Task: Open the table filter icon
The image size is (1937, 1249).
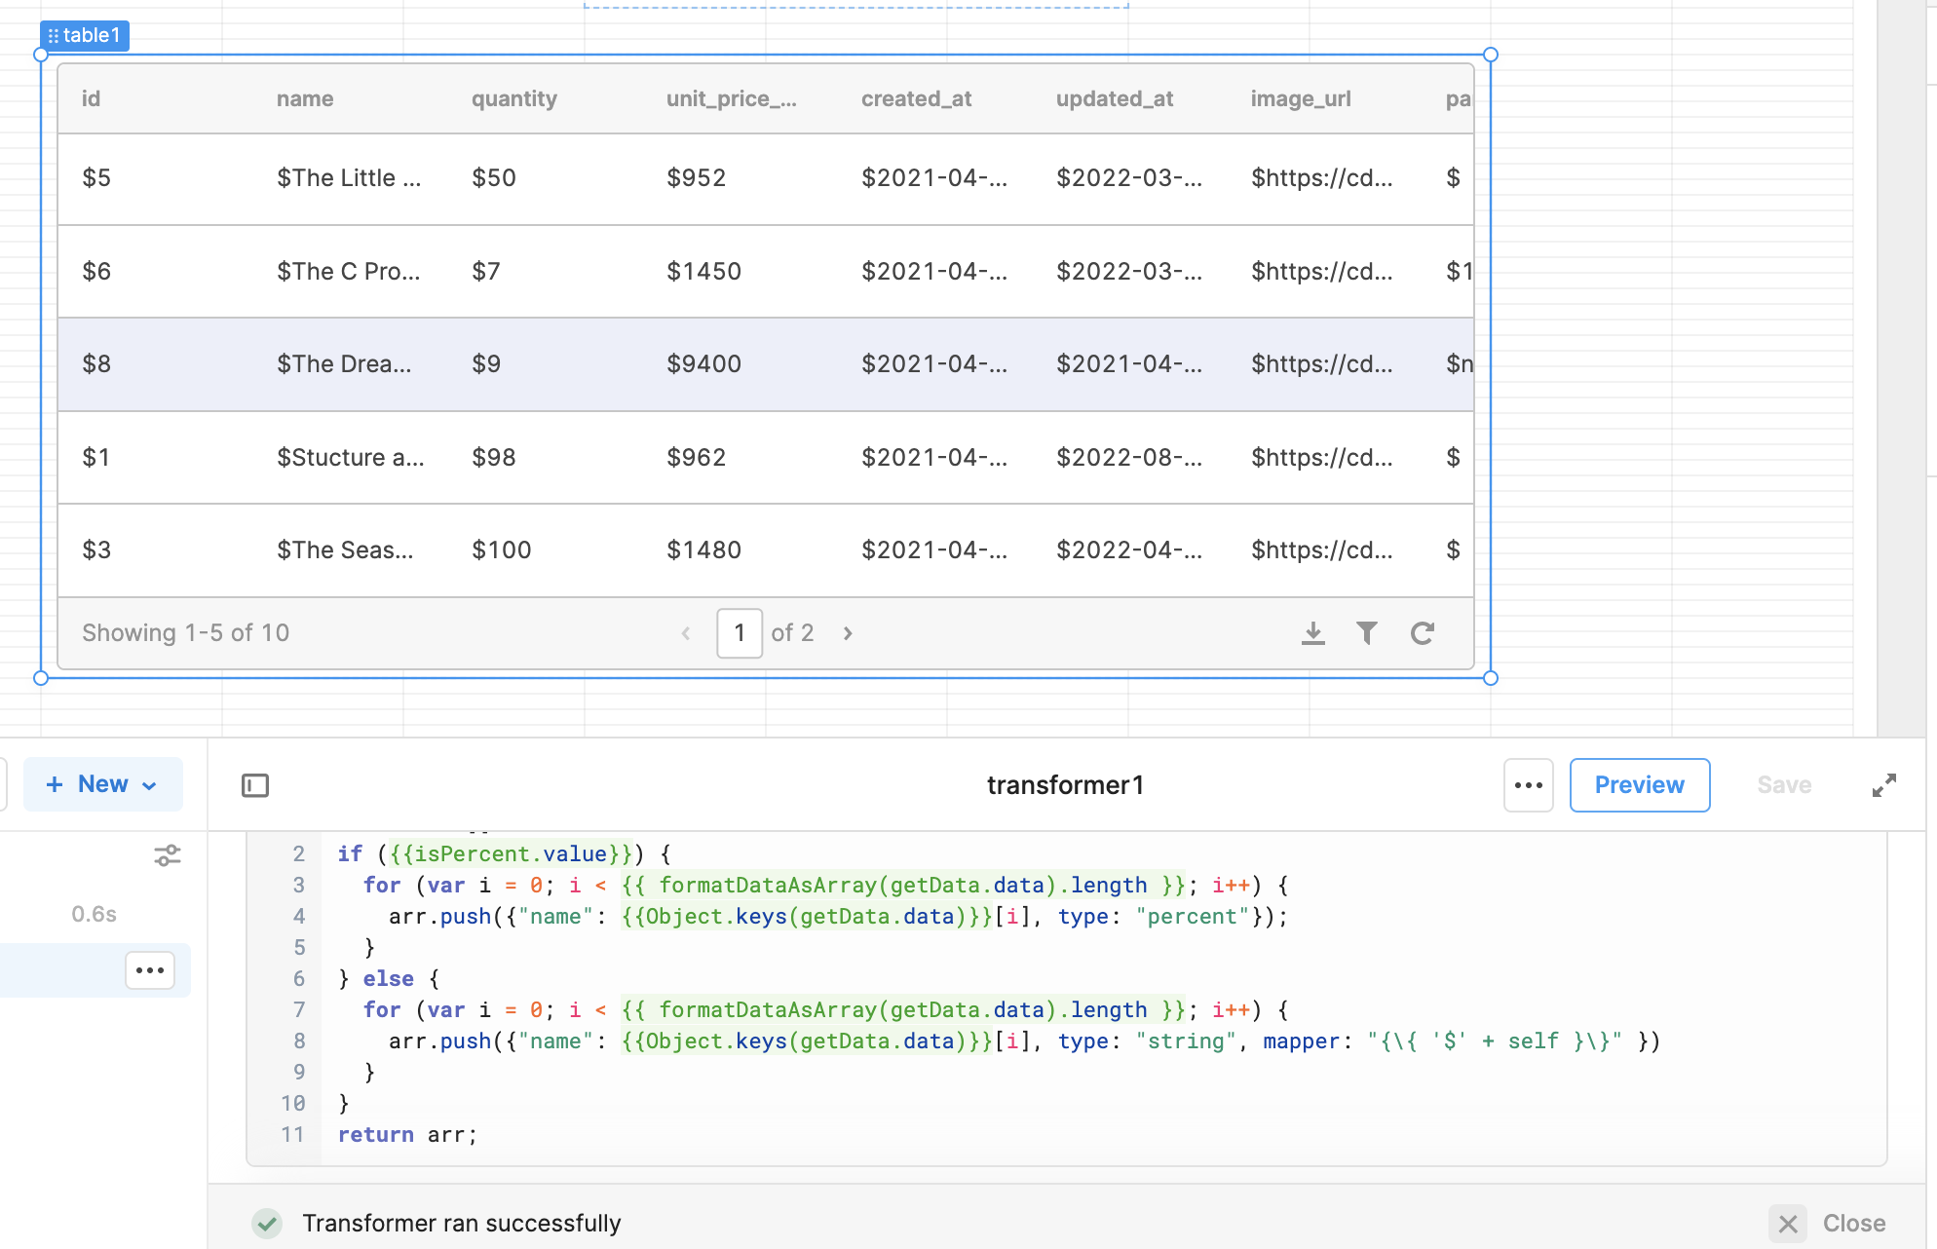Action: pyautogui.click(x=1367, y=633)
